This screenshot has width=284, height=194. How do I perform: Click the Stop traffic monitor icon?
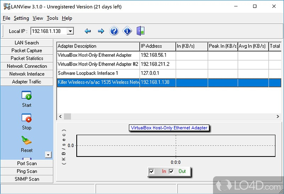click(x=26, y=118)
